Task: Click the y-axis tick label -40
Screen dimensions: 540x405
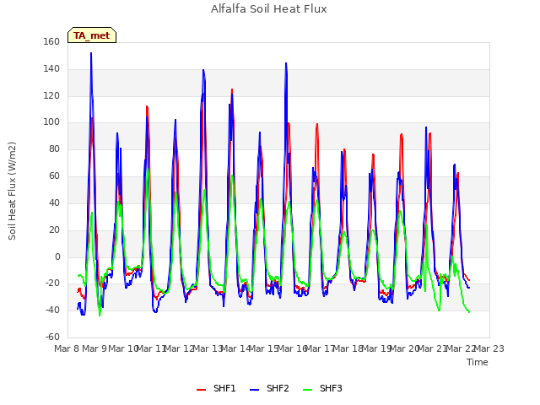Action: point(52,310)
